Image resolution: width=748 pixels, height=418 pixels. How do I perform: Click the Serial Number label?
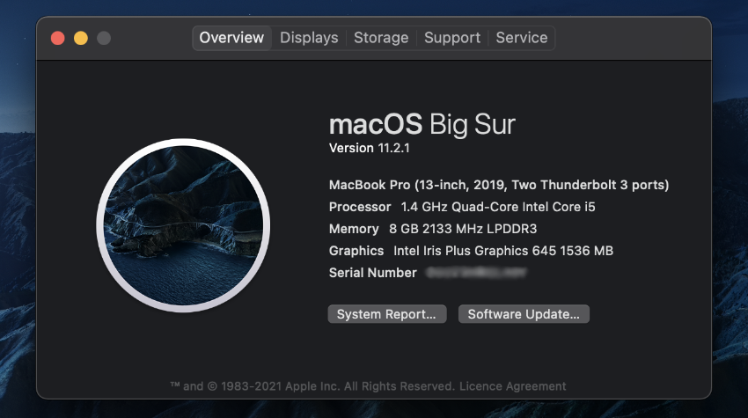tap(372, 273)
